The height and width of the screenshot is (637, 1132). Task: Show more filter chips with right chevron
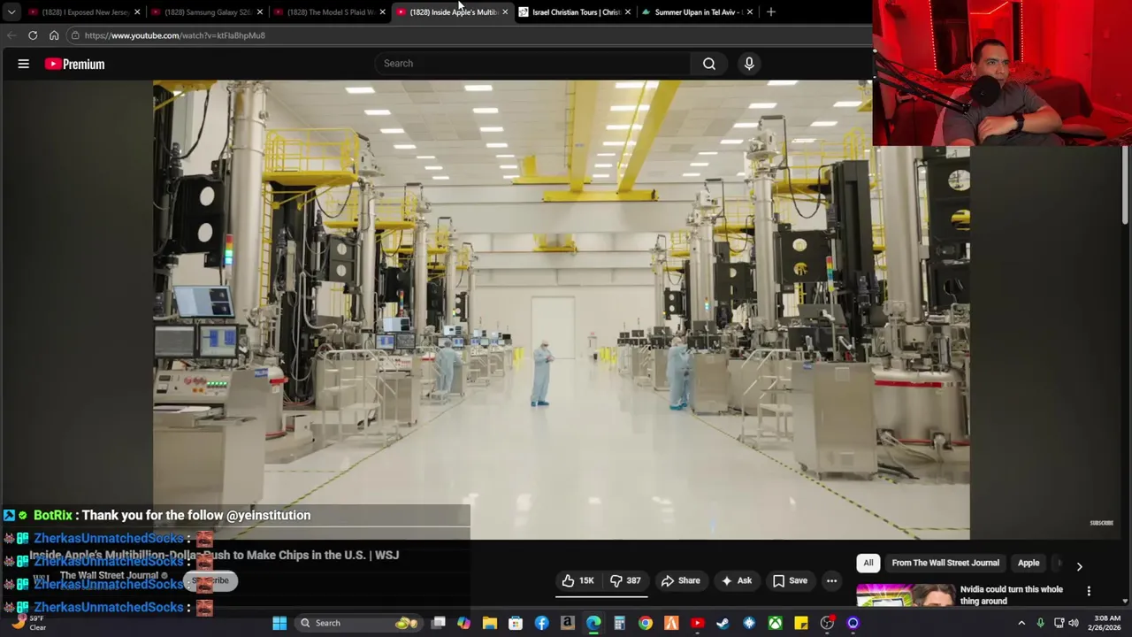coord(1079,565)
